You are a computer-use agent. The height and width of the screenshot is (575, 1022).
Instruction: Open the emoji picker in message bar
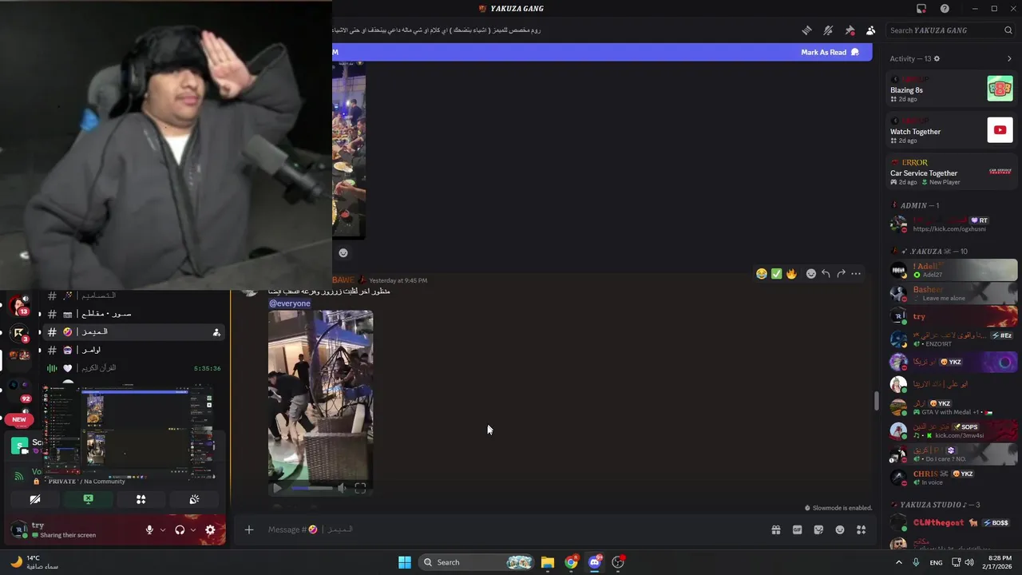click(840, 529)
